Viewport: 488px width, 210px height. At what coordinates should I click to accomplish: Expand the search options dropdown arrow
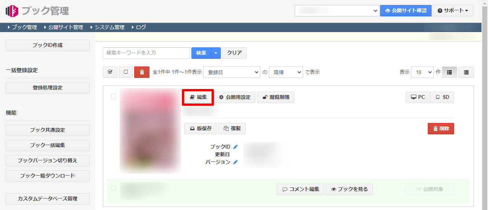pos(216,53)
